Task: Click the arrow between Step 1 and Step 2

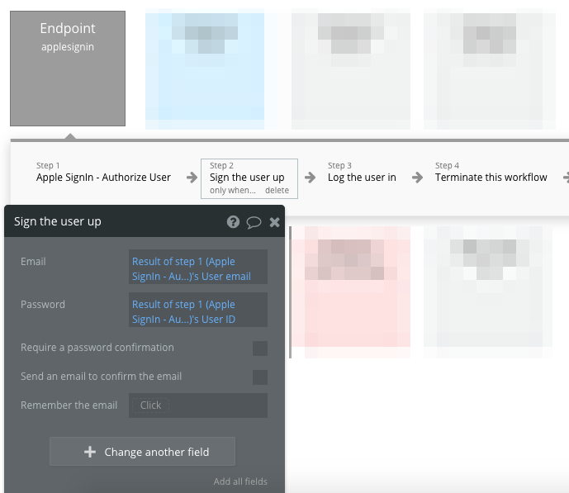Action: pyautogui.click(x=192, y=178)
